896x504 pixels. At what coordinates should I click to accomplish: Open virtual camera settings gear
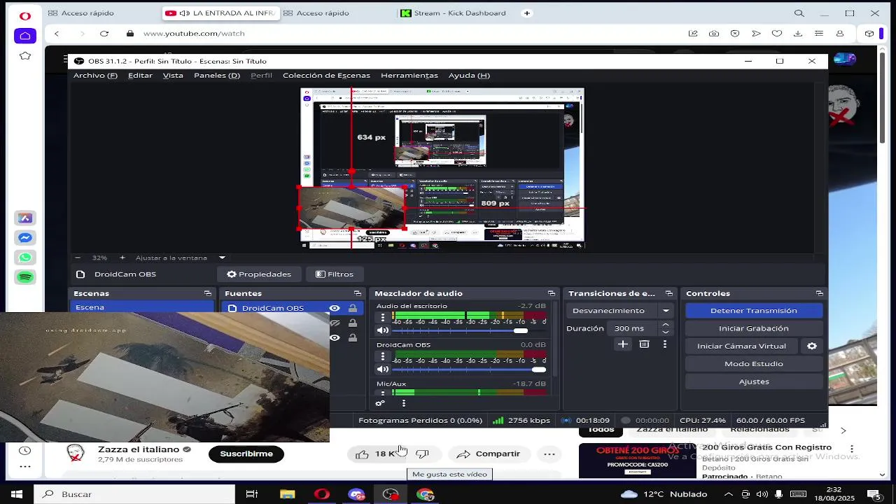(x=812, y=346)
